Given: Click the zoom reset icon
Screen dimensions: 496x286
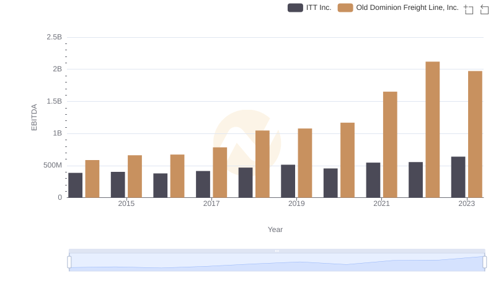Looking at the screenshot, I should pyautogui.click(x=484, y=9).
